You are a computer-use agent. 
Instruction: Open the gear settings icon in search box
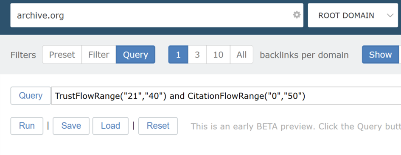coord(297,15)
